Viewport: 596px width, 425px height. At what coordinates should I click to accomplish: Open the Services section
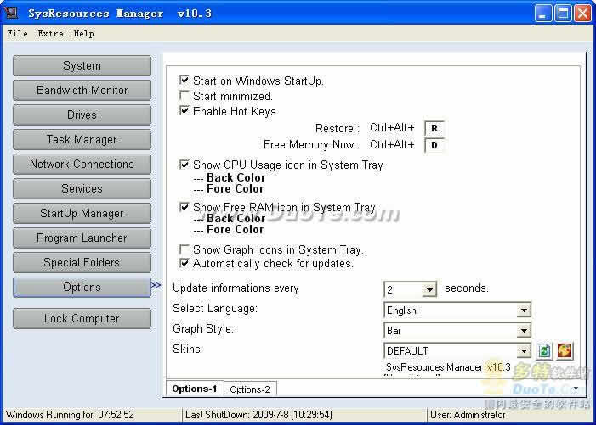pyautogui.click(x=82, y=189)
